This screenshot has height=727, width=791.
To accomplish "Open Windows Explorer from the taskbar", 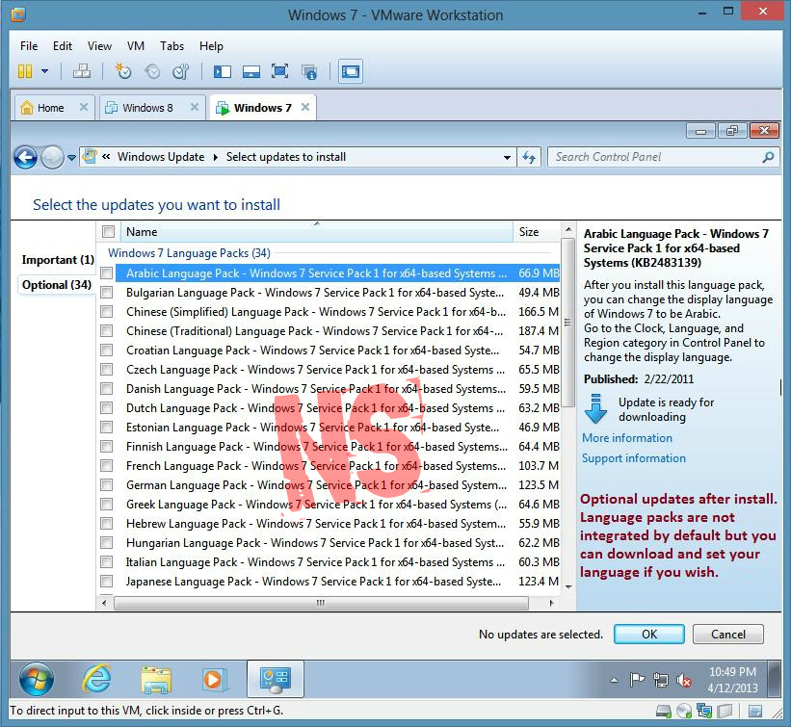I will (x=156, y=679).
